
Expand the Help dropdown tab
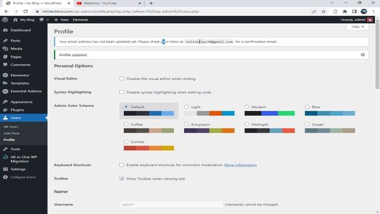coord(357,27)
